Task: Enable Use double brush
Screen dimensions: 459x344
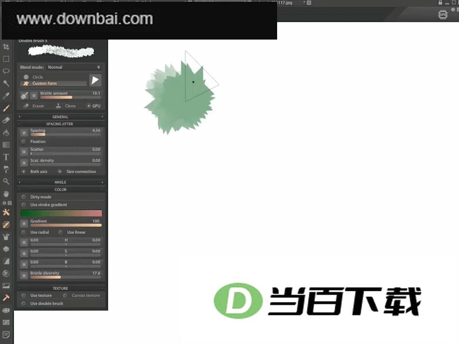Action: [x=42, y=304]
